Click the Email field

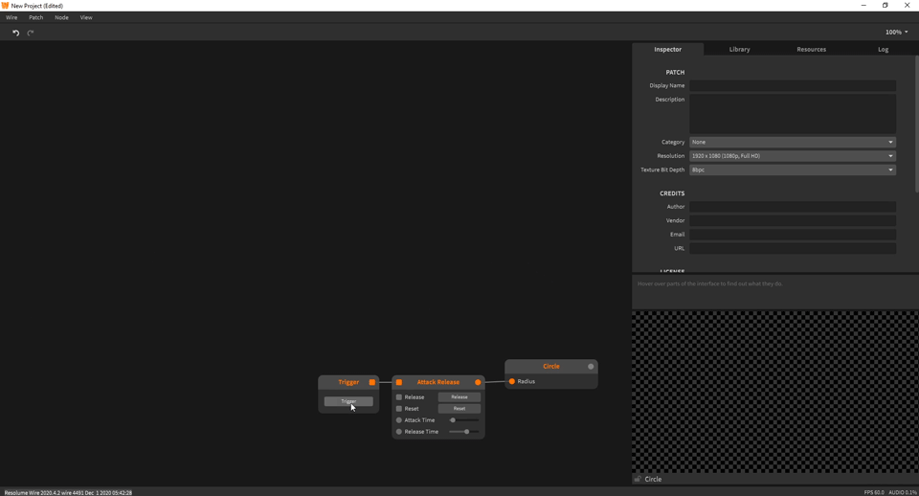pyautogui.click(x=793, y=235)
